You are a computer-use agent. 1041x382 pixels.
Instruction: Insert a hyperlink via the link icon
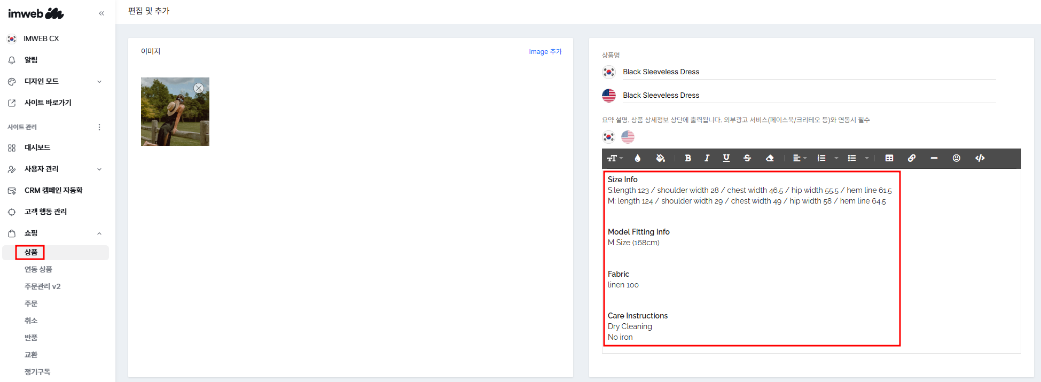912,158
